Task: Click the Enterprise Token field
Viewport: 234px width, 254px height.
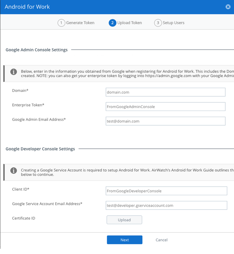Action: tap(166, 107)
